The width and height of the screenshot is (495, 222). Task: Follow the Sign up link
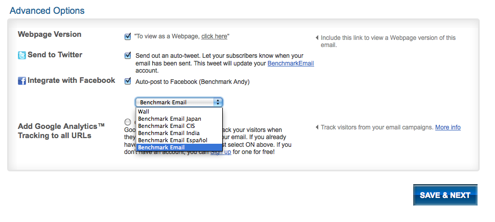(221, 152)
